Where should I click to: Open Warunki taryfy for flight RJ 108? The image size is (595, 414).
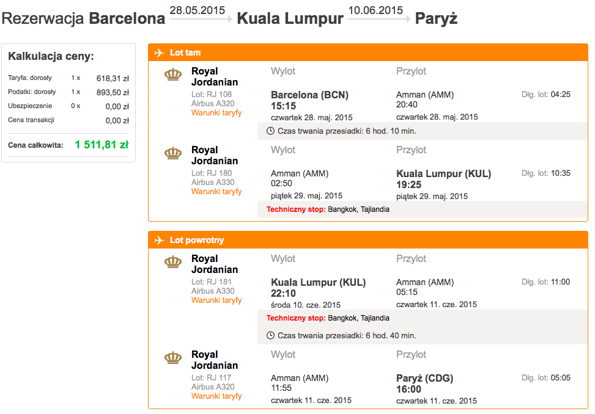click(216, 113)
